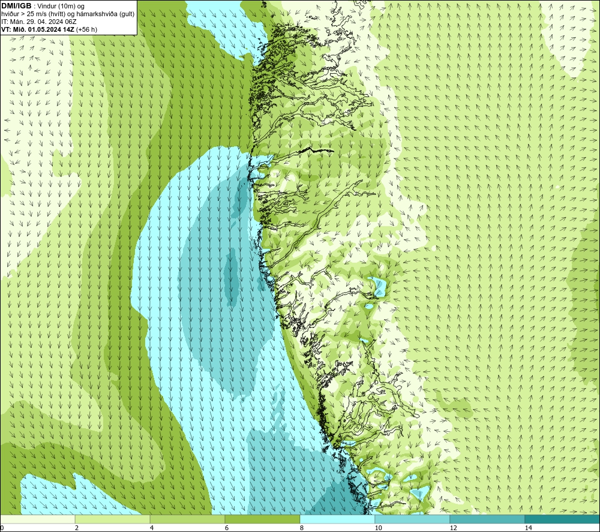Click the 8–10 m/s light cyan legend swatch
Screen dimensions: 600x532
click(337, 519)
